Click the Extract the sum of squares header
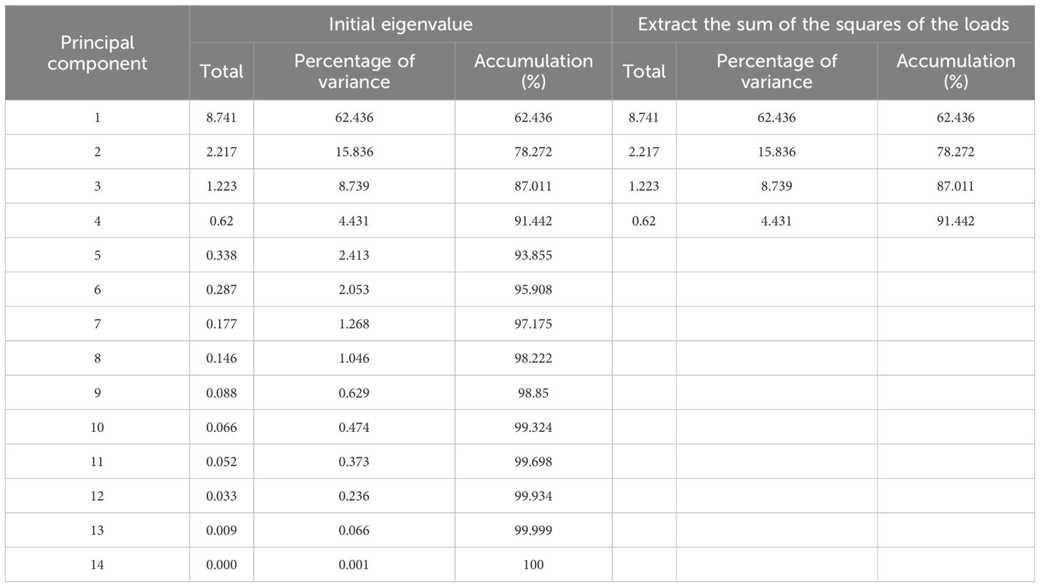 (823, 24)
